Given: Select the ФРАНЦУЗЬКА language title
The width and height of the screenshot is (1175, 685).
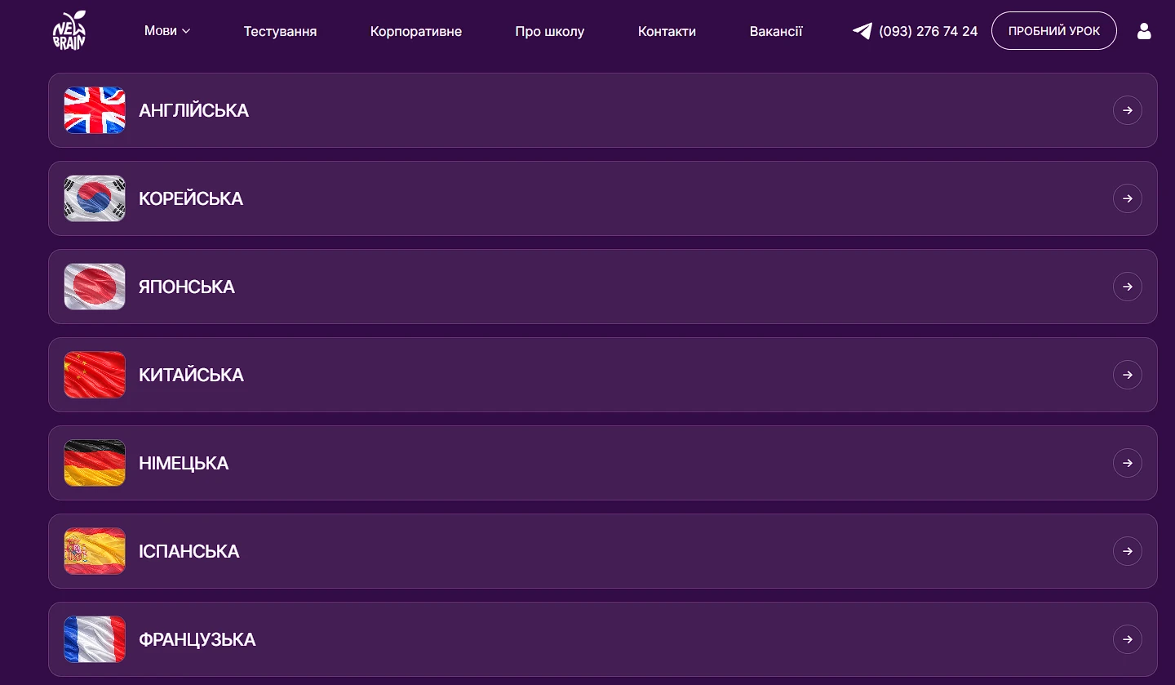Looking at the screenshot, I should (x=197, y=639).
